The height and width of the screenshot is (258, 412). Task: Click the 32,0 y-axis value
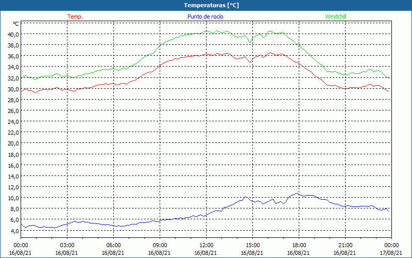click(14, 78)
